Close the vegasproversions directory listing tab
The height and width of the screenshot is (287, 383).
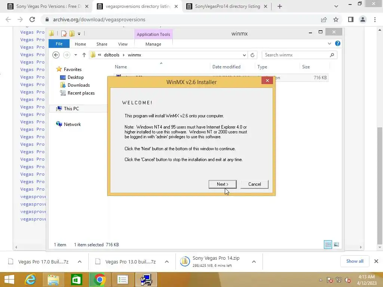[176, 7]
